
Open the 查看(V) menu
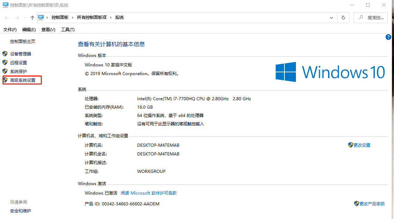coord(48,30)
